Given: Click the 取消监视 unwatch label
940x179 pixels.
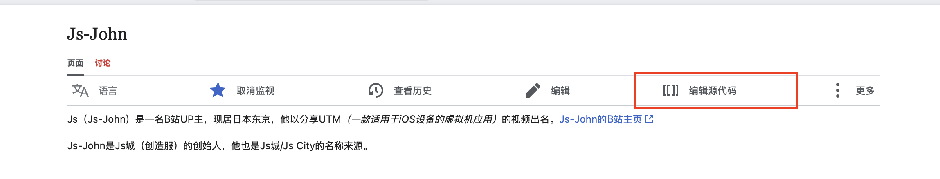Looking at the screenshot, I should [255, 91].
